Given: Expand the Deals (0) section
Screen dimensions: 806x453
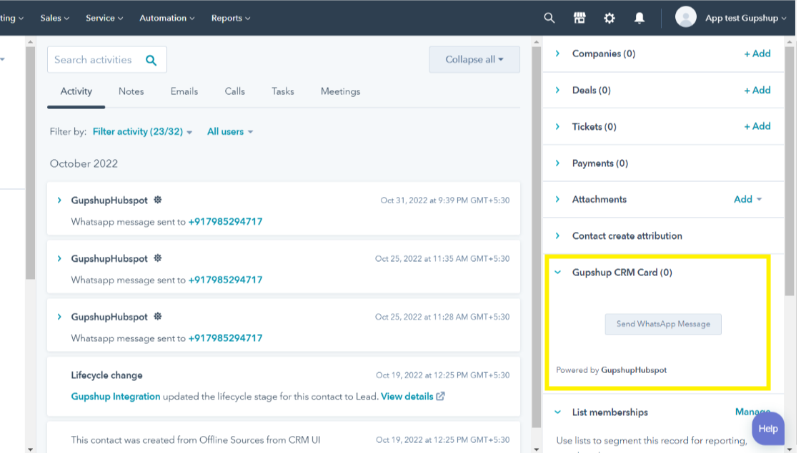Looking at the screenshot, I should [557, 90].
